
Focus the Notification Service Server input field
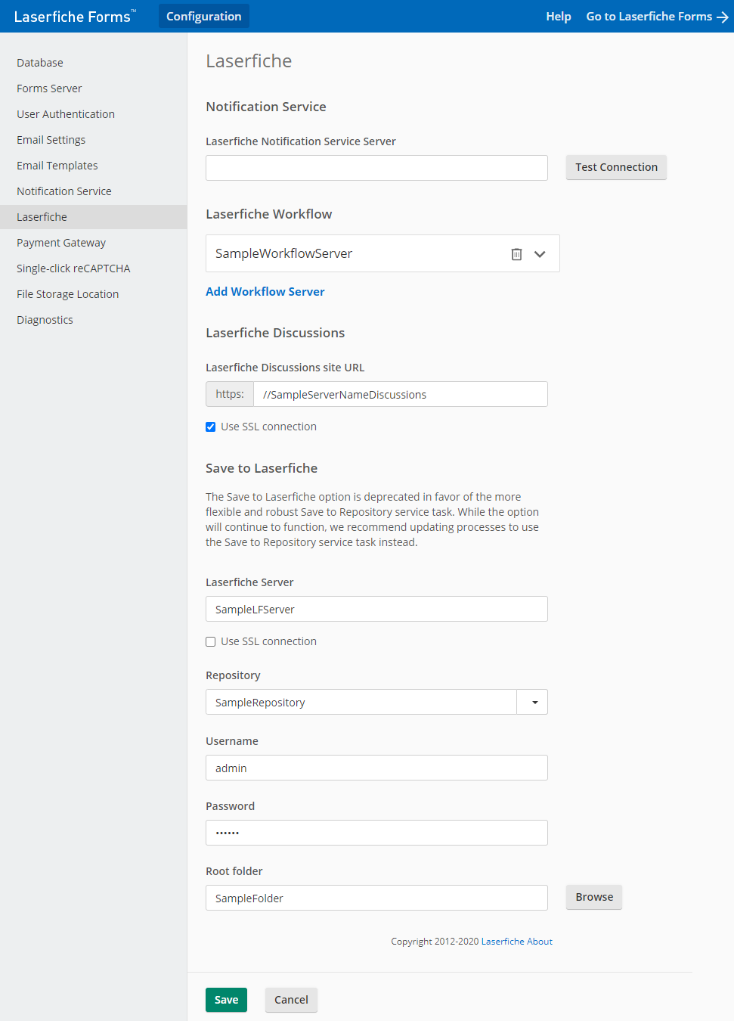376,168
